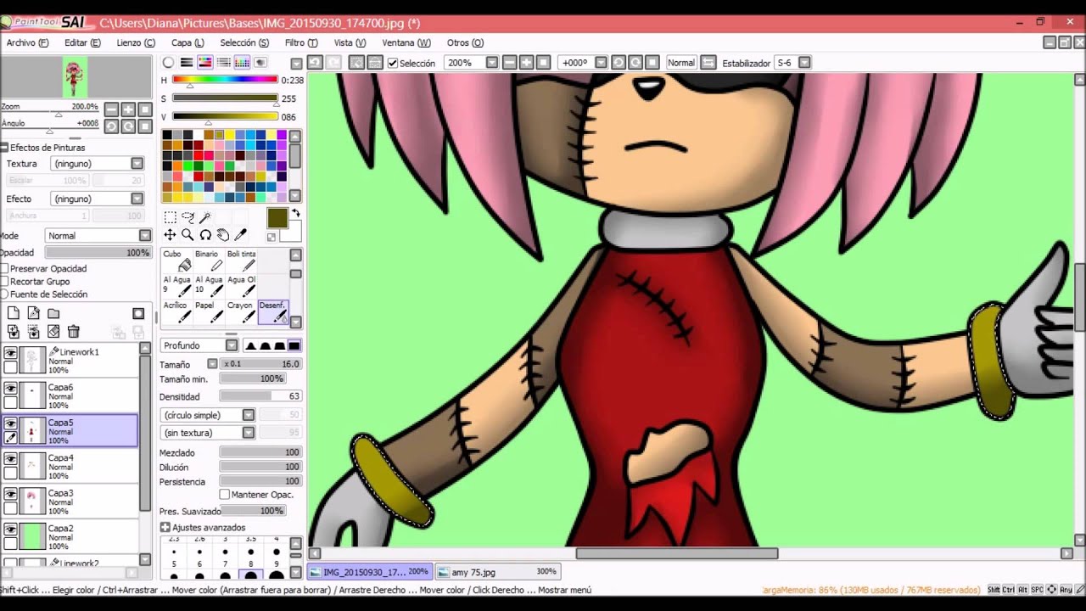Select the Hand pan tool
1086x611 pixels.
click(222, 235)
